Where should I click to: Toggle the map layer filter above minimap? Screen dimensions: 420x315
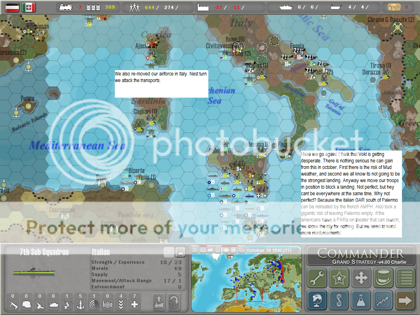pos(195,249)
